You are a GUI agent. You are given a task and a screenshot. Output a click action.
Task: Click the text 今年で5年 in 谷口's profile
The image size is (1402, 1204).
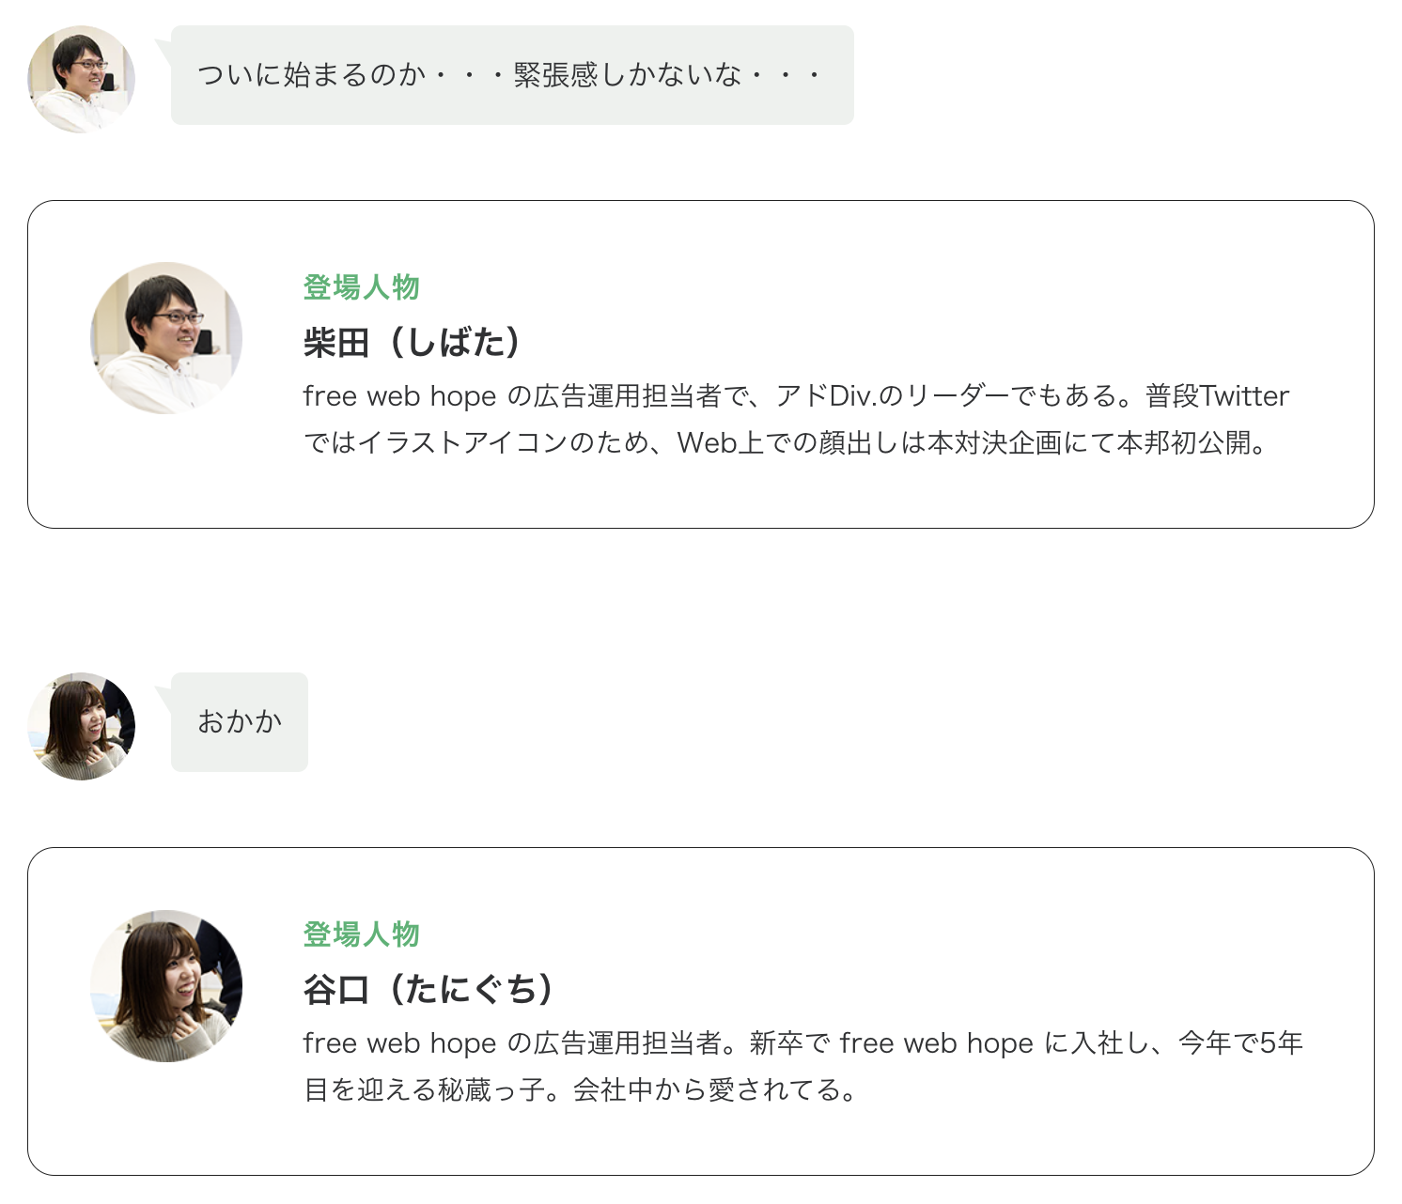point(1240,1043)
